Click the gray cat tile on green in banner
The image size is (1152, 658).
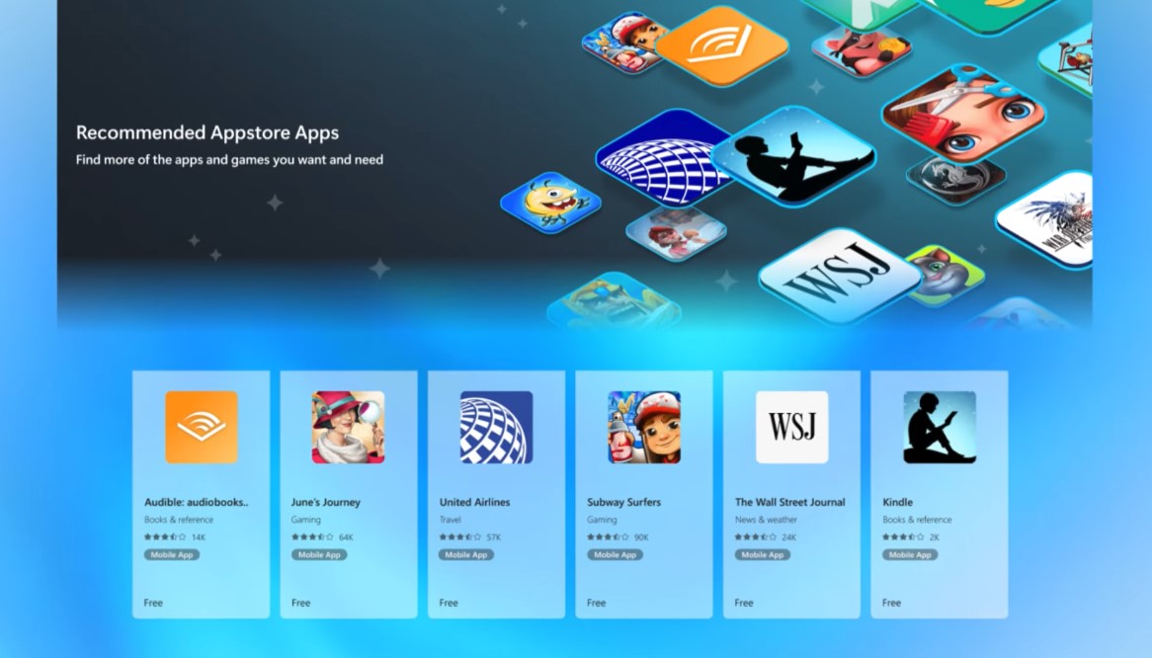[946, 276]
